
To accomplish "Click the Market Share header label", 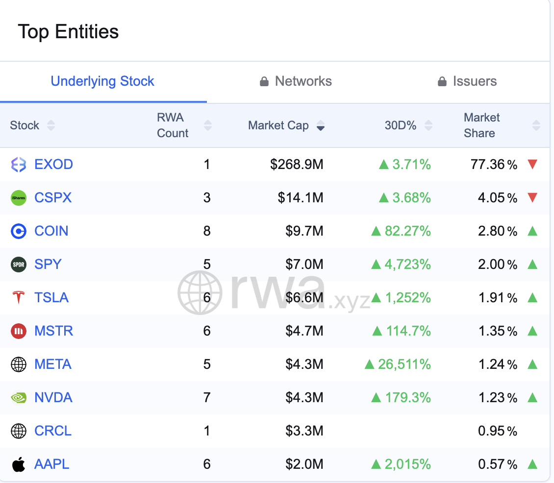I will pos(482,125).
